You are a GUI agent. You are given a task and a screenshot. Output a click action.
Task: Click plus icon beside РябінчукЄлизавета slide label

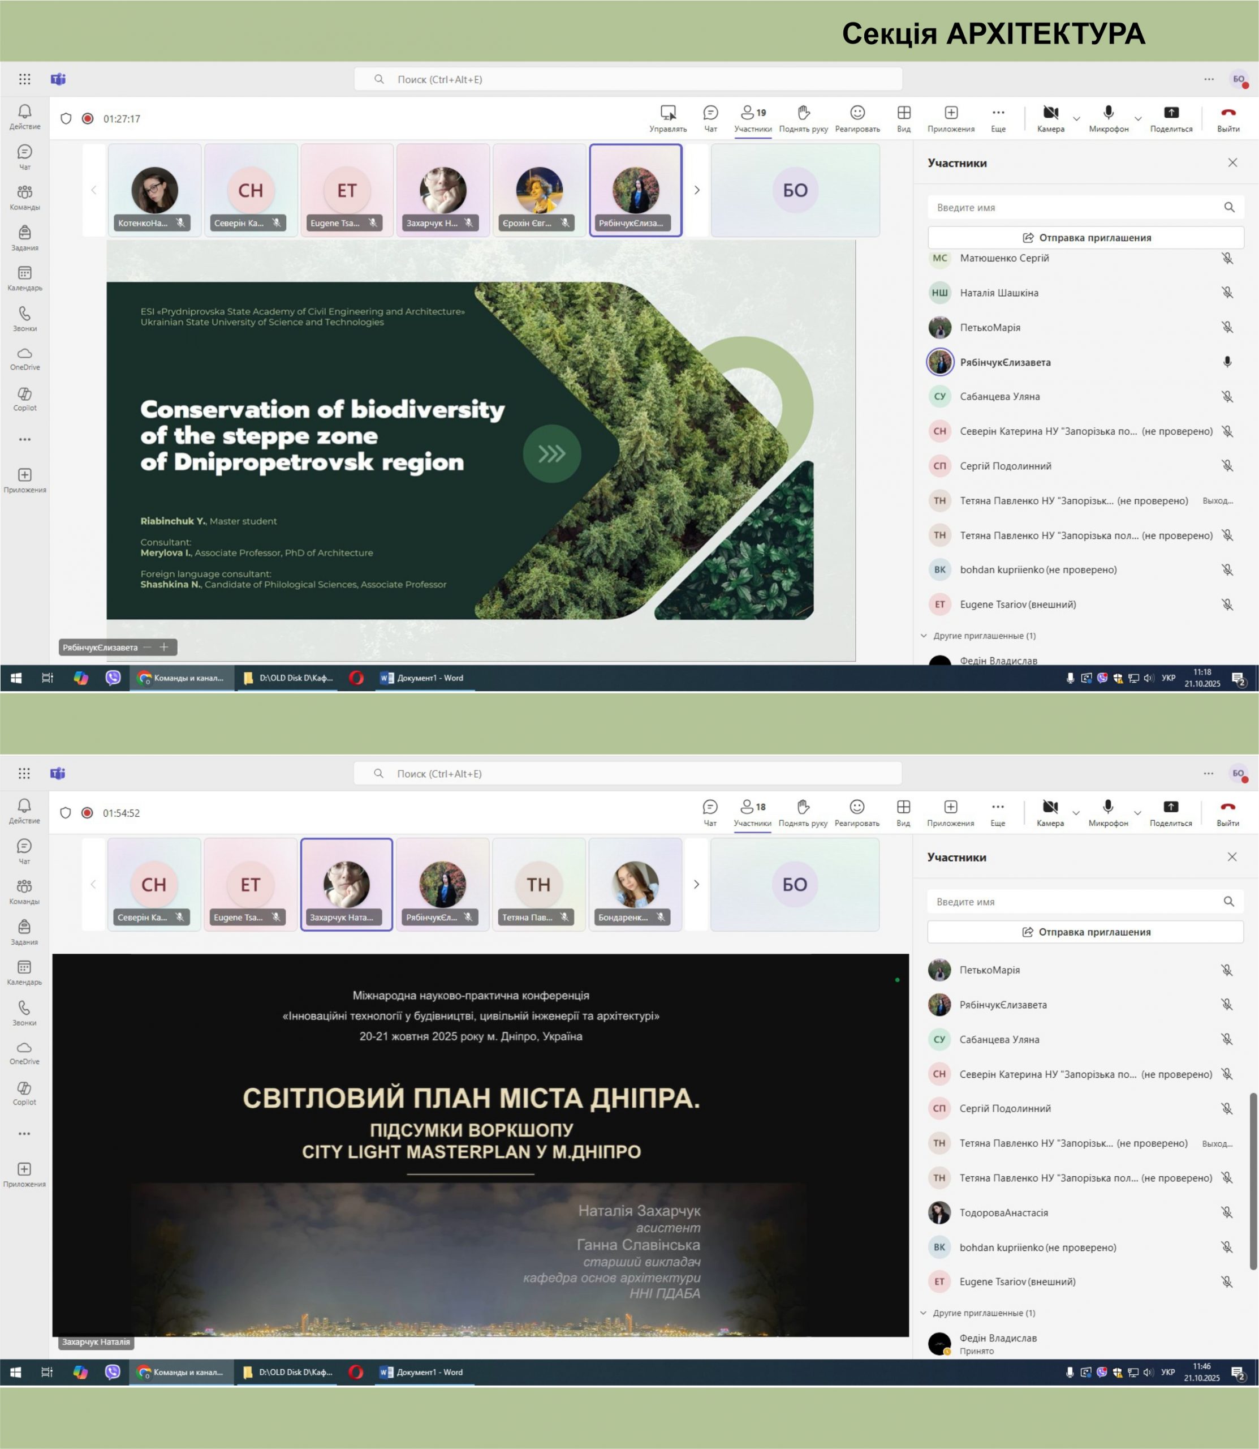click(163, 647)
